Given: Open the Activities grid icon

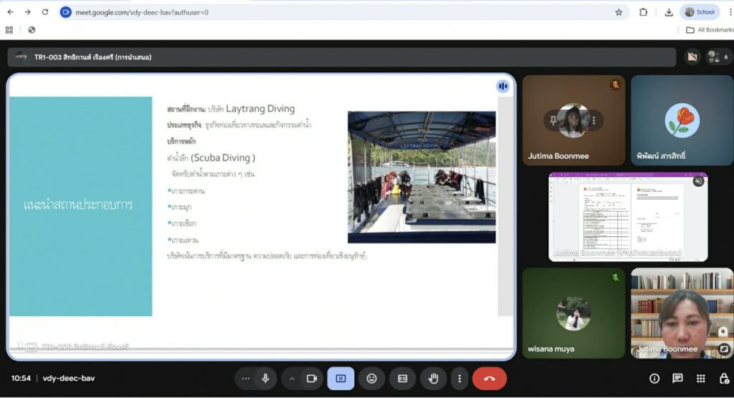Looking at the screenshot, I should click(x=701, y=378).
